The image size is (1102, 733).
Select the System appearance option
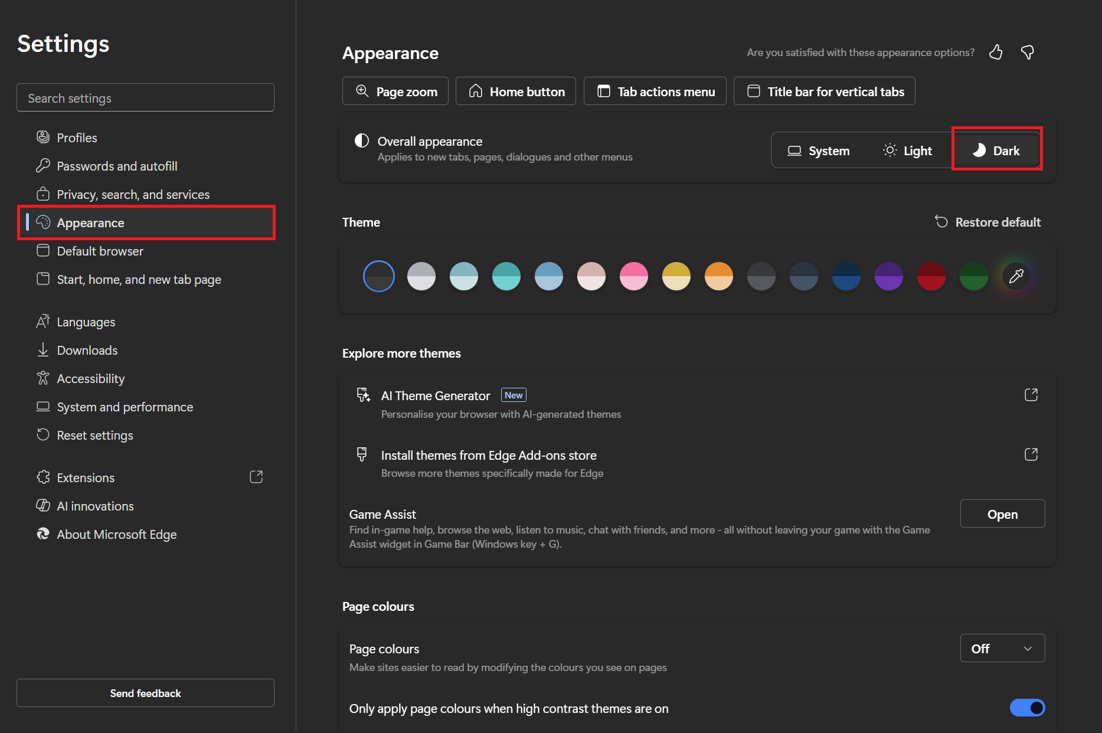point(819,151)
